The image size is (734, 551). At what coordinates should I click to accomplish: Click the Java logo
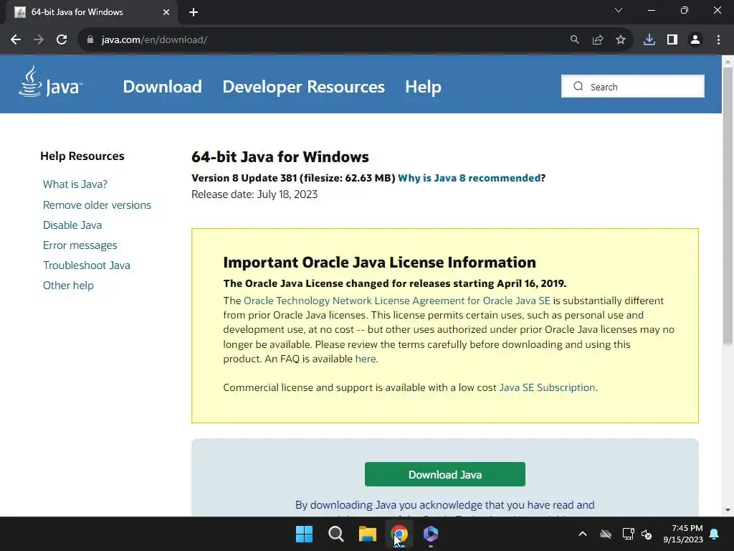[50, 83]
